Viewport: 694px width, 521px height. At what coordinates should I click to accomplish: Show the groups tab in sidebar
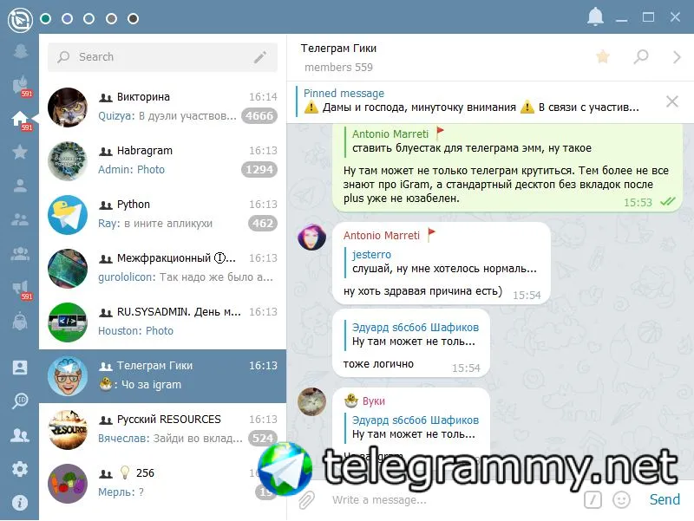pyautogui.click(x=20, y=219)
